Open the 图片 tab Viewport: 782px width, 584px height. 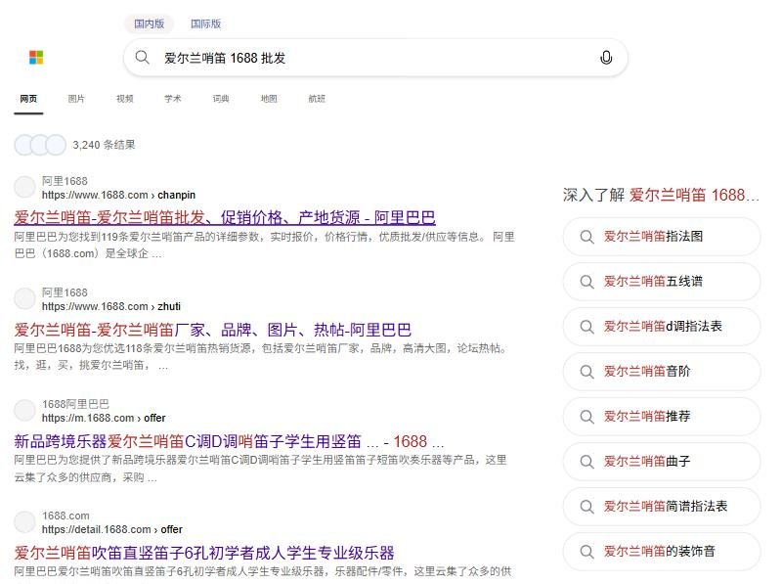click(76, 99)
